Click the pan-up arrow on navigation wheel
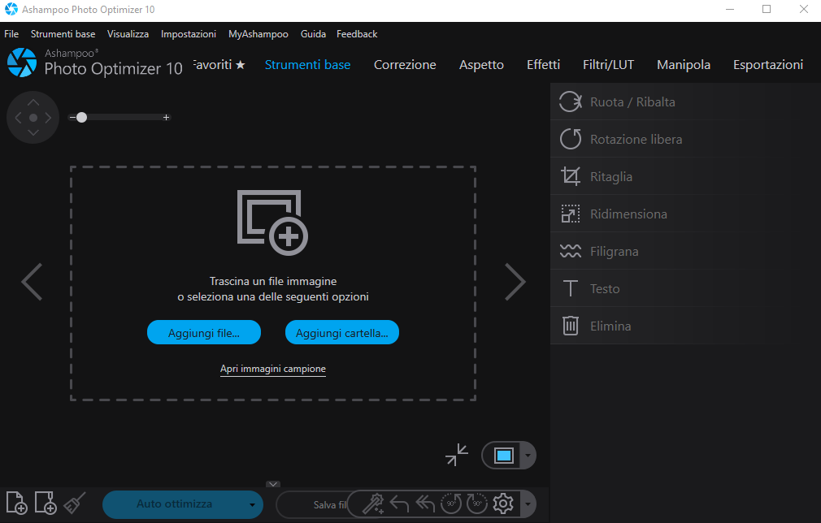The image size is (821, 523). click(x=33, y=102)
